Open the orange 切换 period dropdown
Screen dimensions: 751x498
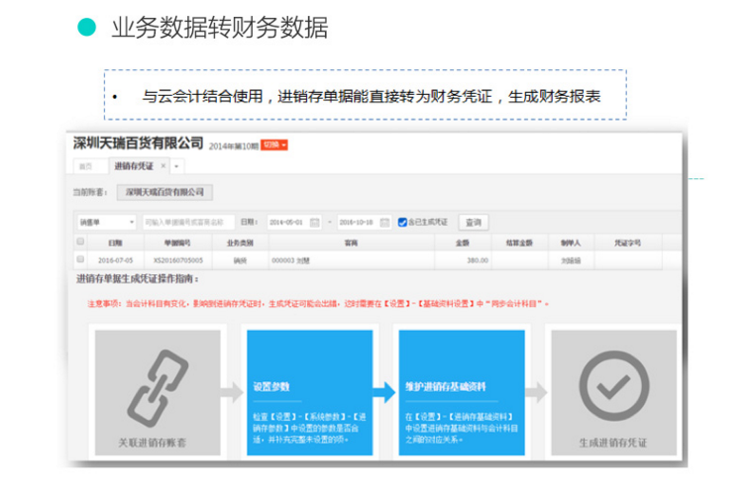tap(274, 145)
